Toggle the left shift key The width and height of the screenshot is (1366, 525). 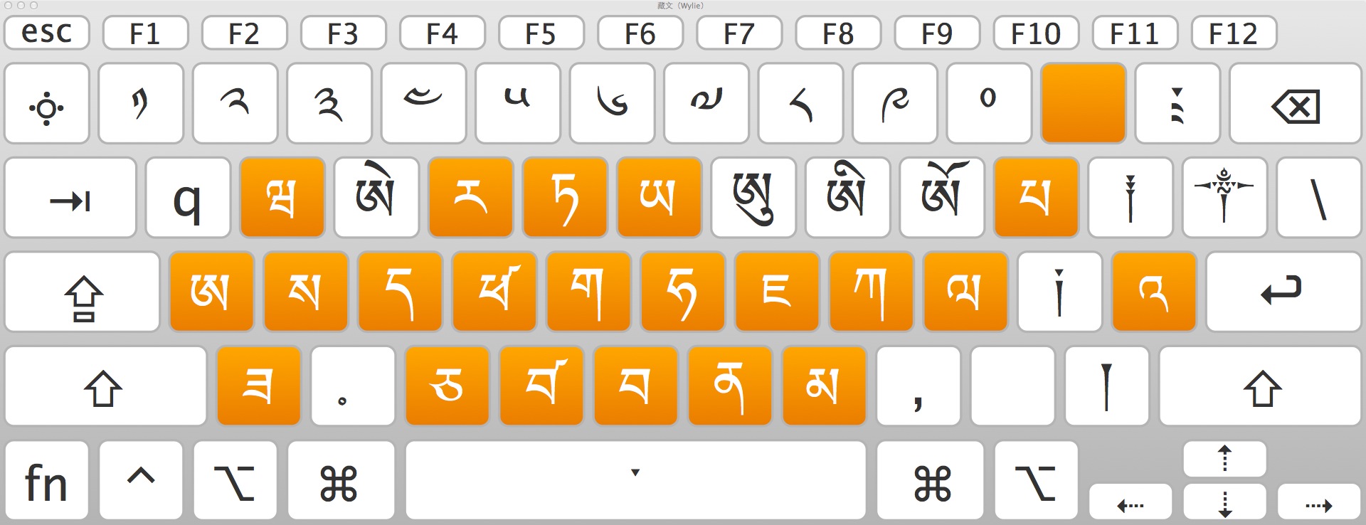(x=105, y=386)
